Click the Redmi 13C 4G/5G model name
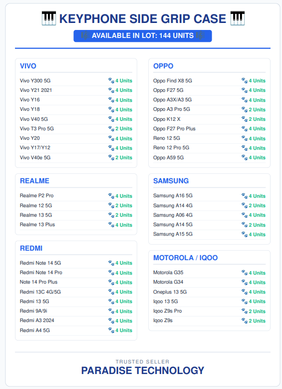 [x=40, y=292]
